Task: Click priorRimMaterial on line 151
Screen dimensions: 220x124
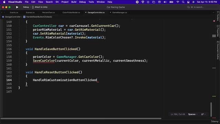Action: tap(47, 30)
